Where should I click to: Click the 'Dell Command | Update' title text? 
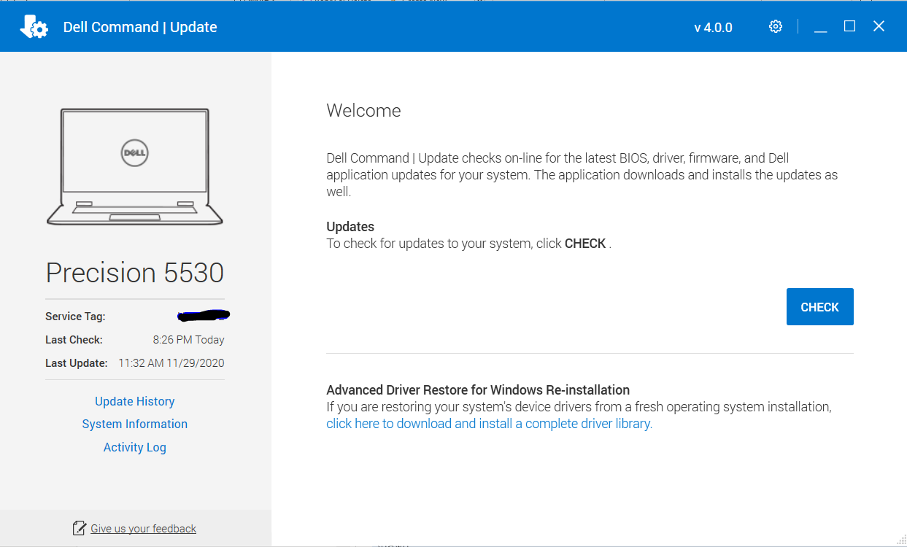point(140,27)
